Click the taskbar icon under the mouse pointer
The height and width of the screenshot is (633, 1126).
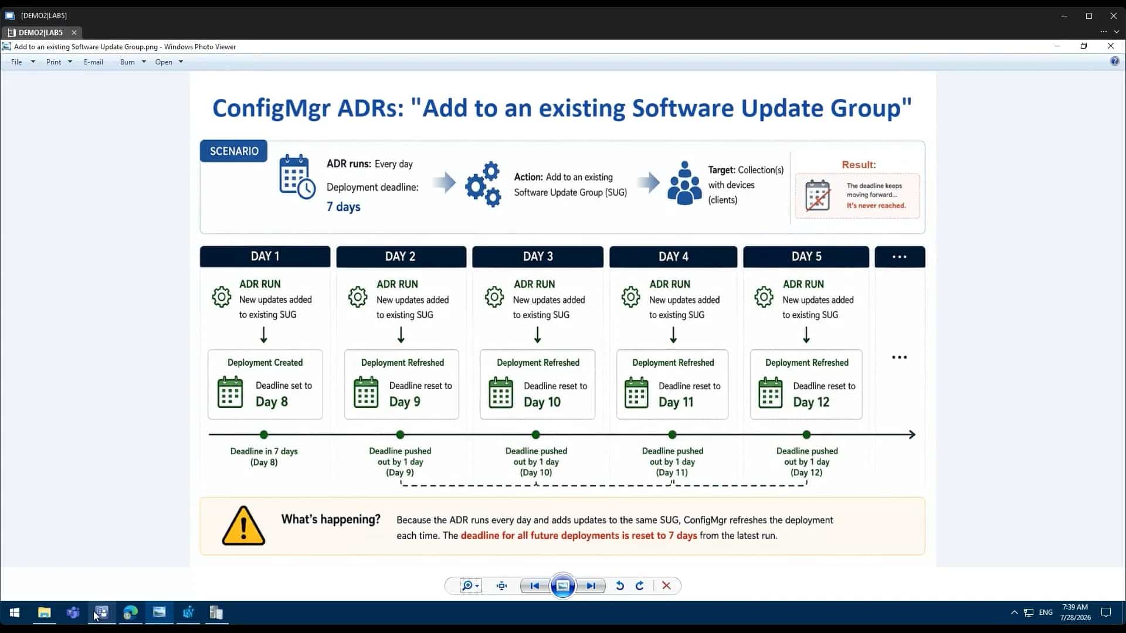pyautogui.click(x=101, y=612)
